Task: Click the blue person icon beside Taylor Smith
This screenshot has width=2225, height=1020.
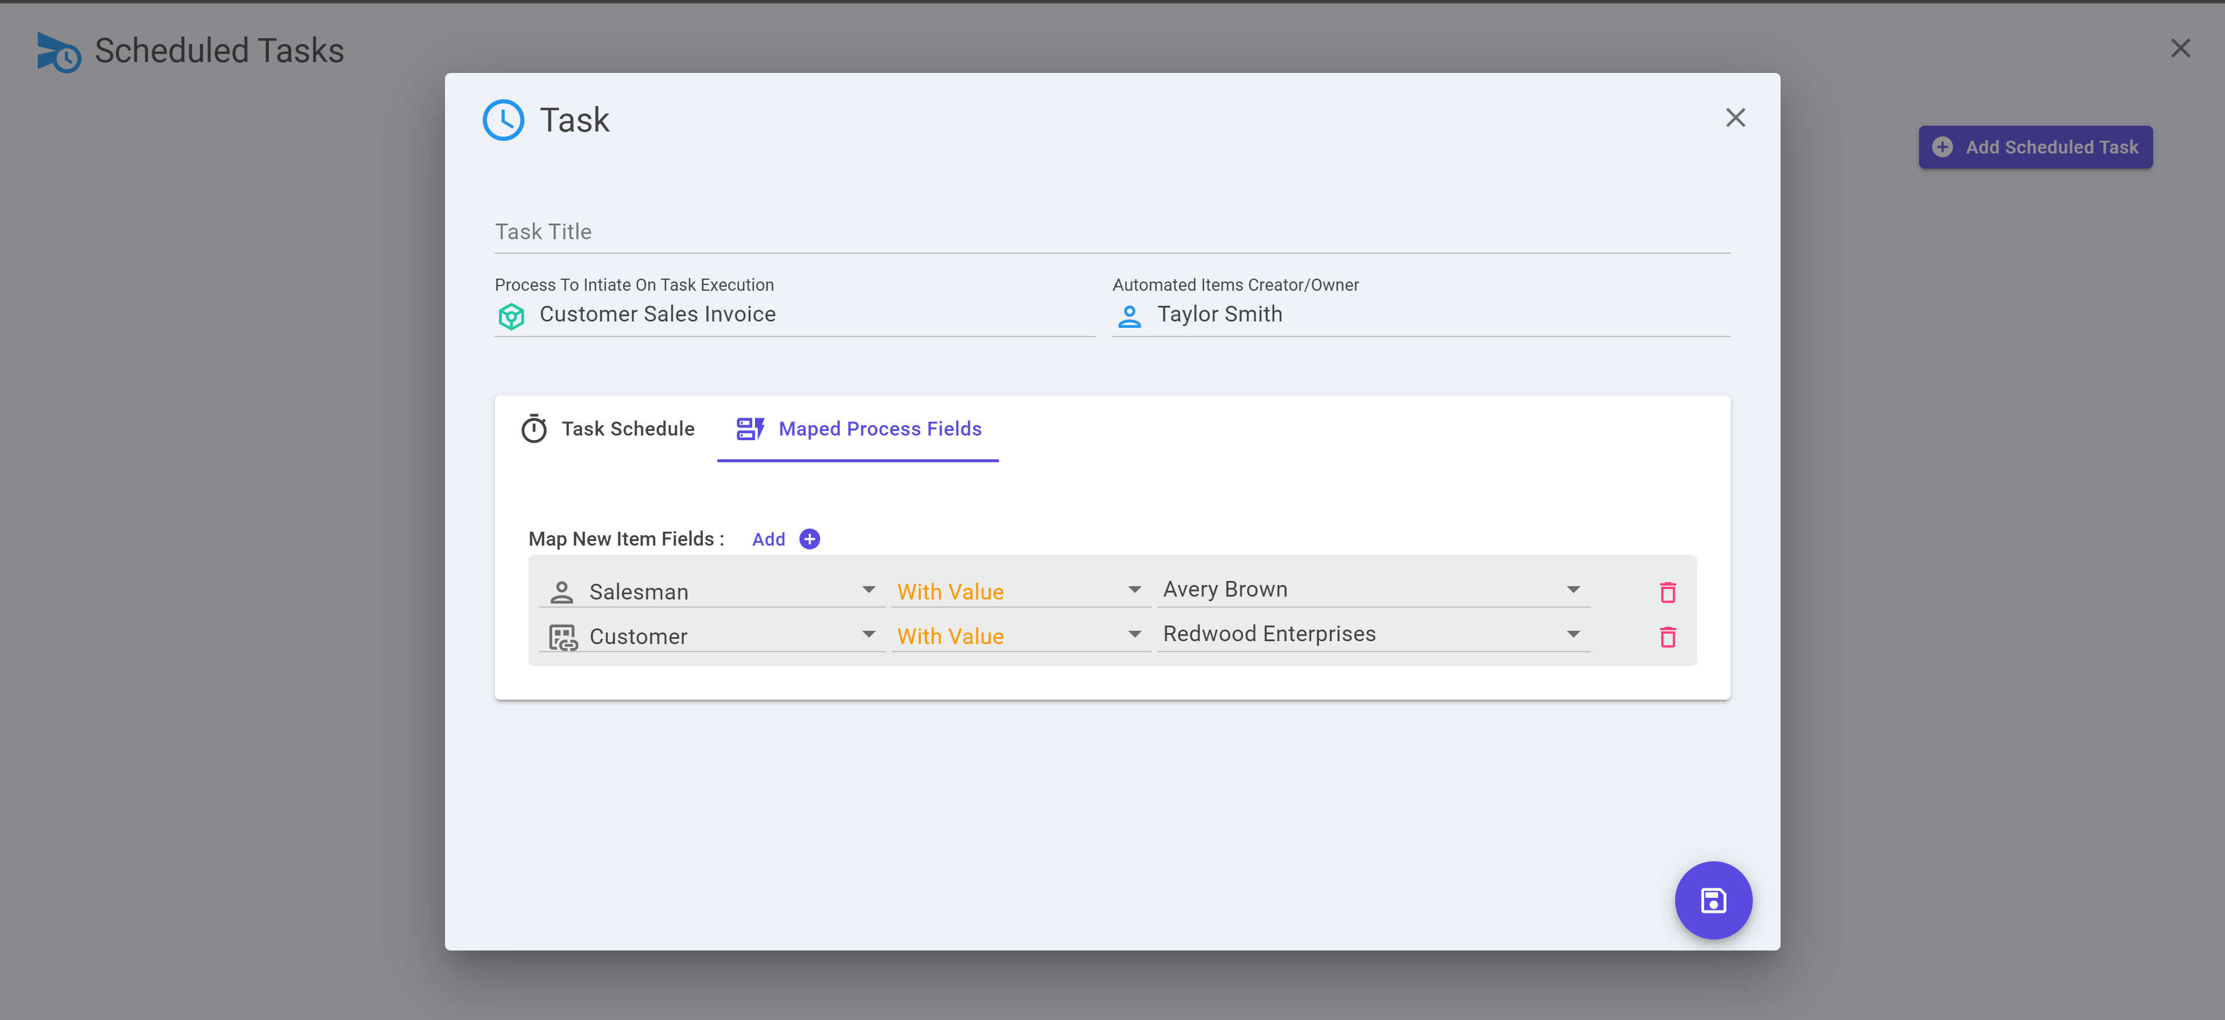Action: (1129, 316)
